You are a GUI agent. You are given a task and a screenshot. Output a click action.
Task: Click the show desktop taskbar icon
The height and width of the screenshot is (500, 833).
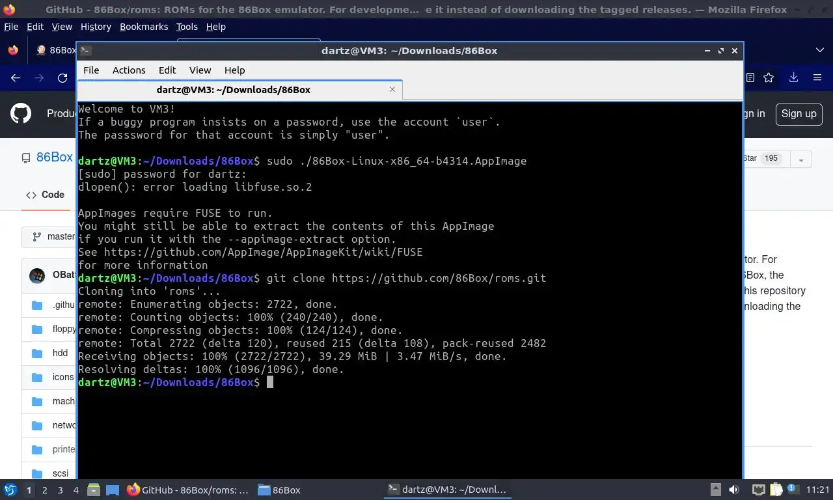[113, 490]
